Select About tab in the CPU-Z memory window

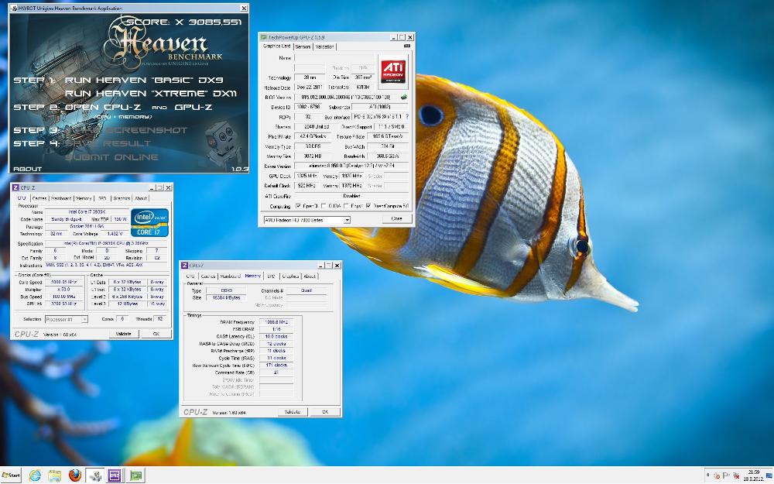point(310,276)
